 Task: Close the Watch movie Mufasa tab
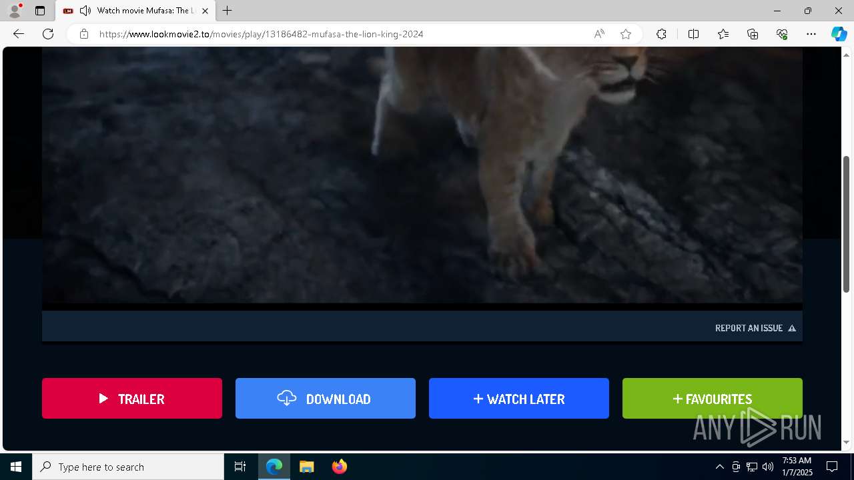click(x=205, y=11)
